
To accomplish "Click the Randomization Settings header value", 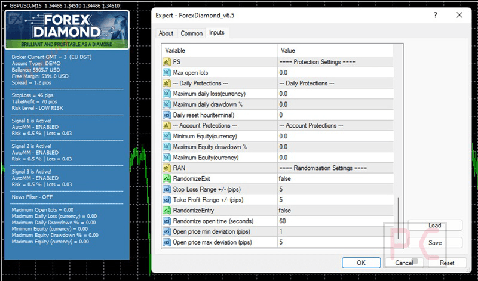I will point(323,168).
